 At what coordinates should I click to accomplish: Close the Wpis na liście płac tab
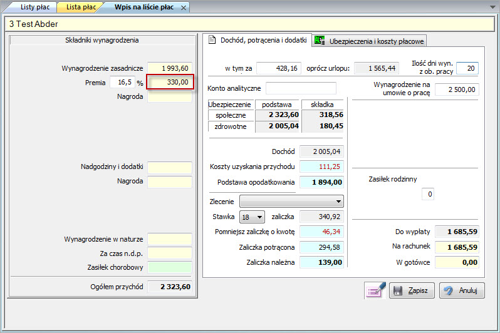(183, 8)
